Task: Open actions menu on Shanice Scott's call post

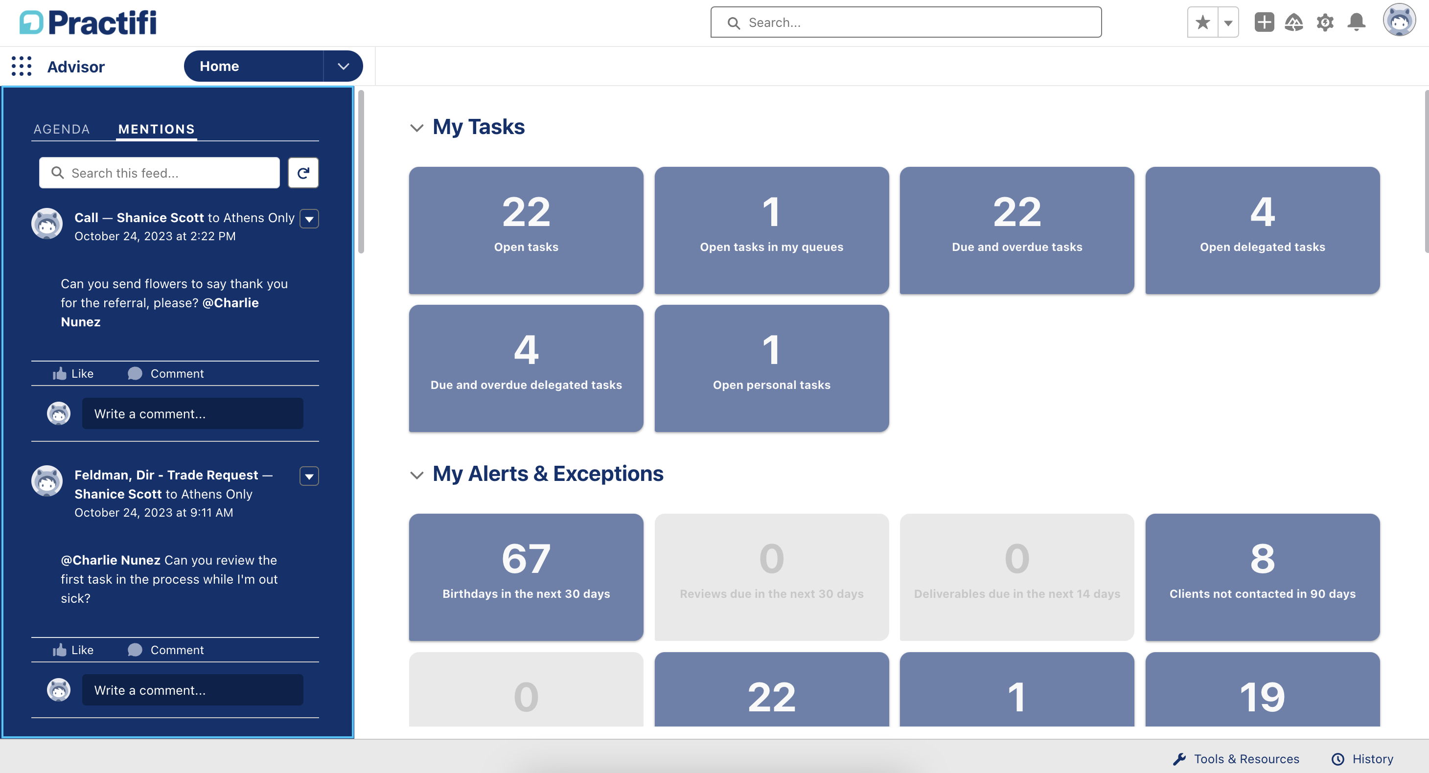Action: pyautogui.click(x=310, y=219)
